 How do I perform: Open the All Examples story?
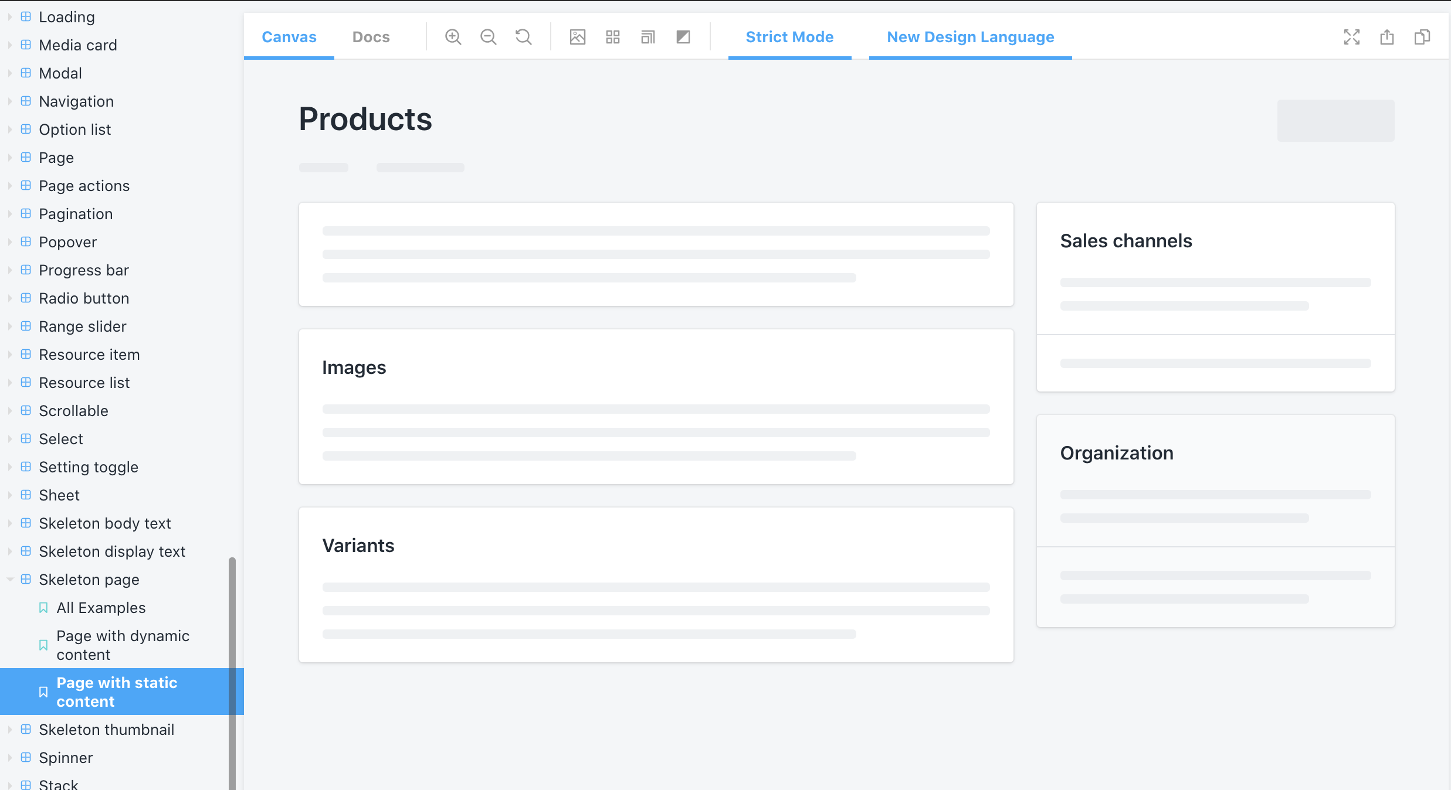pos(101,608)
